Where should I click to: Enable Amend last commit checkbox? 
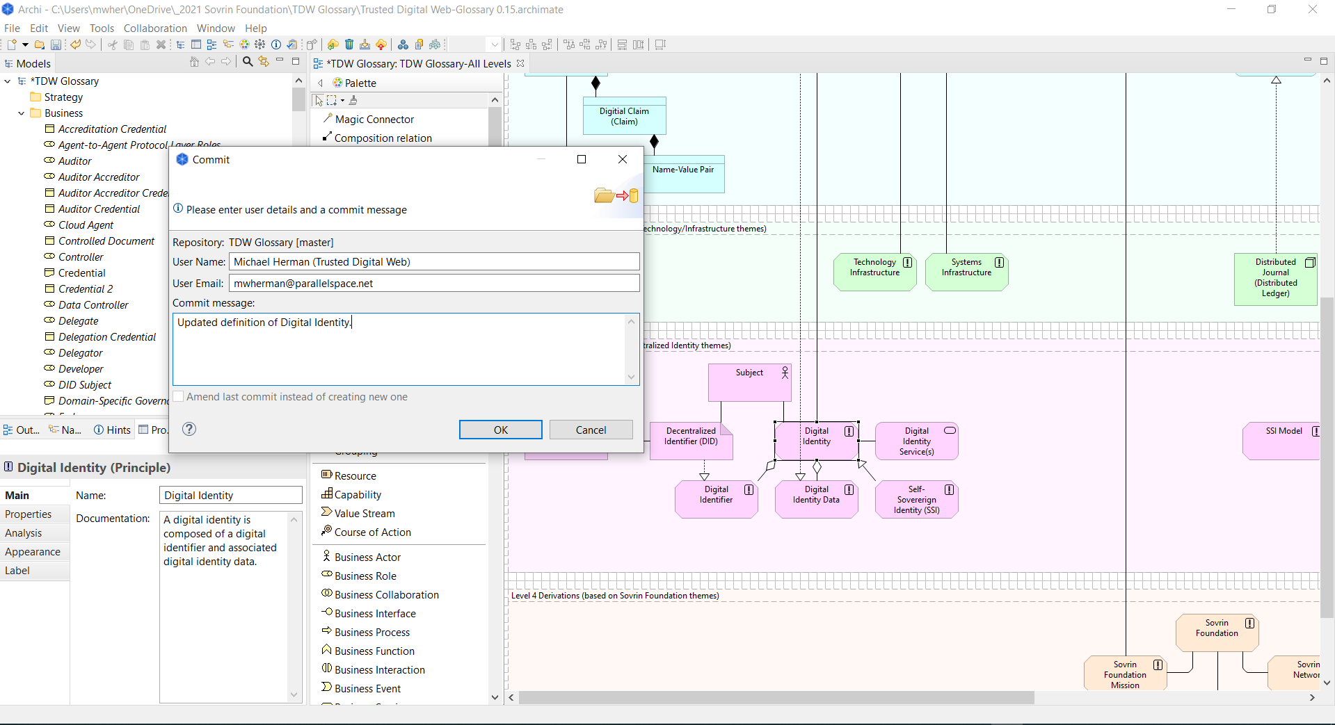[179, 396]
